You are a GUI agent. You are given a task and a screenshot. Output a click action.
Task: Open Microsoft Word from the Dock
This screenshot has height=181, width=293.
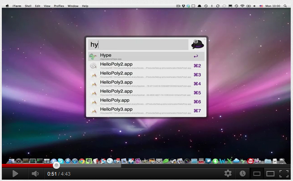pyautogui.click(x=223, y=161)
